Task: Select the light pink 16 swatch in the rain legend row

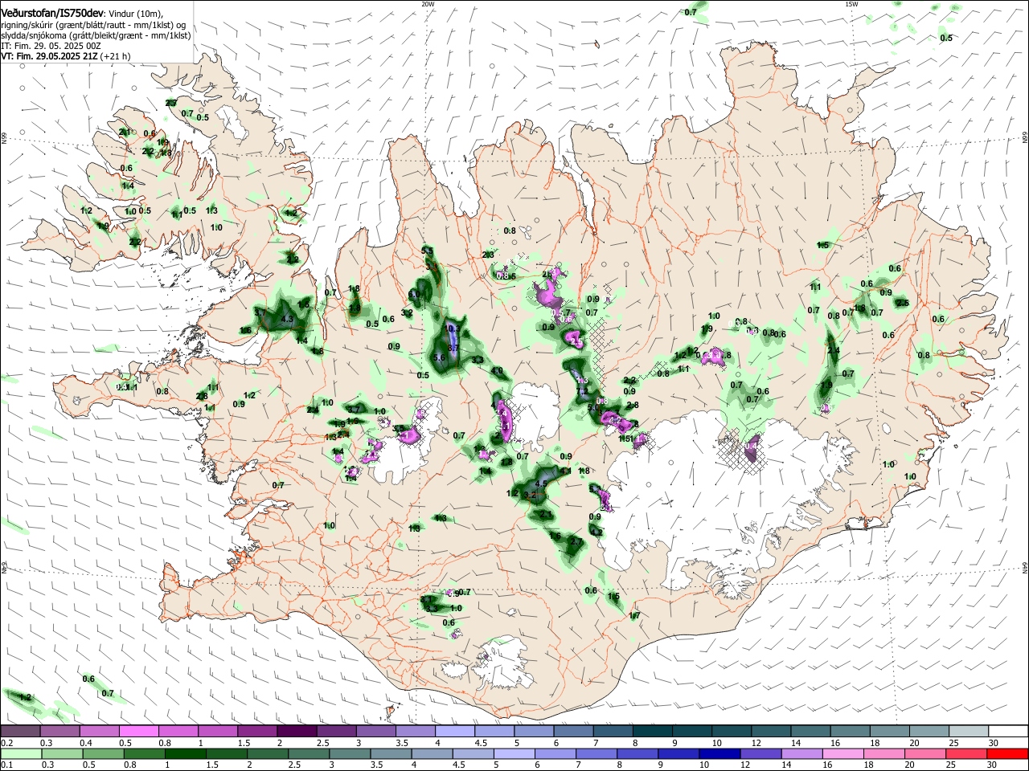Action: (842, 754)
